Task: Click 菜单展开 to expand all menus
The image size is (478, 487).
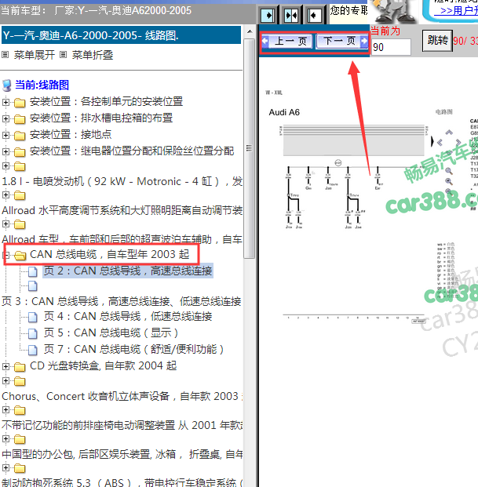Action: [x=35, y=55]
